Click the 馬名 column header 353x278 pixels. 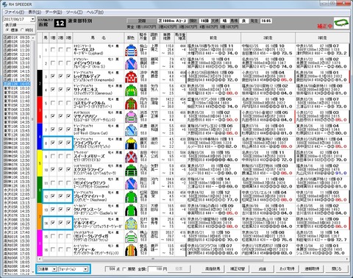click(x=99, y=38)
